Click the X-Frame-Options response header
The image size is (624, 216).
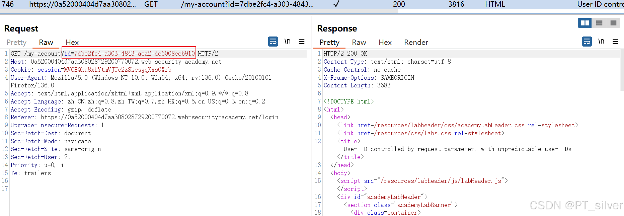(369, 78)
